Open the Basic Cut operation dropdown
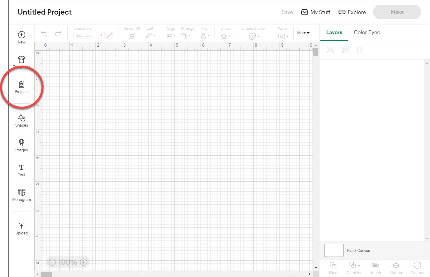Screen dimensions: 430x277 pyautogui.click(x=89, y=35)
